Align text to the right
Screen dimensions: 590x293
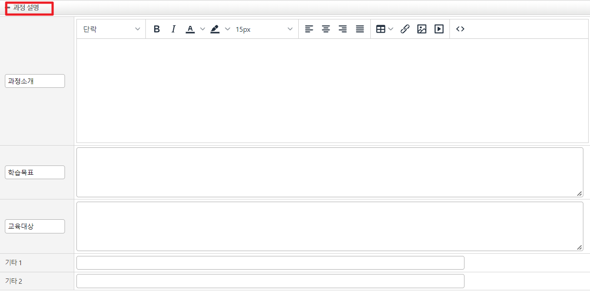tap(343, 29)
